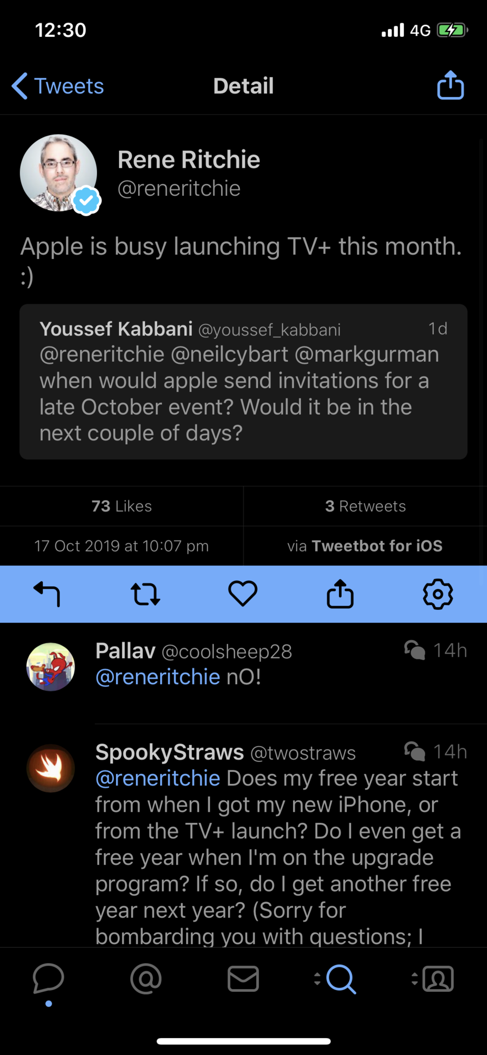Retweet the tweet via the retweet icon
The image size is (487, 1055).
(x=146, y=594)
